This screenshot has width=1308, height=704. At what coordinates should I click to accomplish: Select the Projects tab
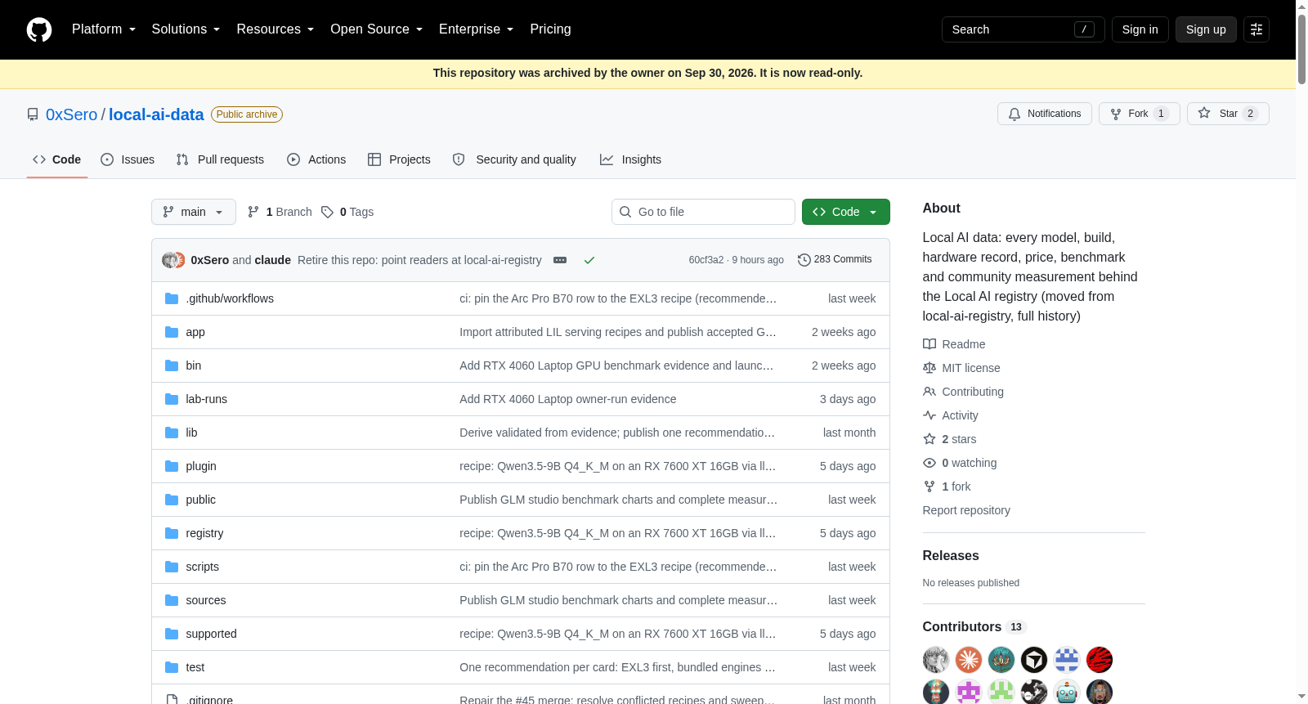coord(399,159)
